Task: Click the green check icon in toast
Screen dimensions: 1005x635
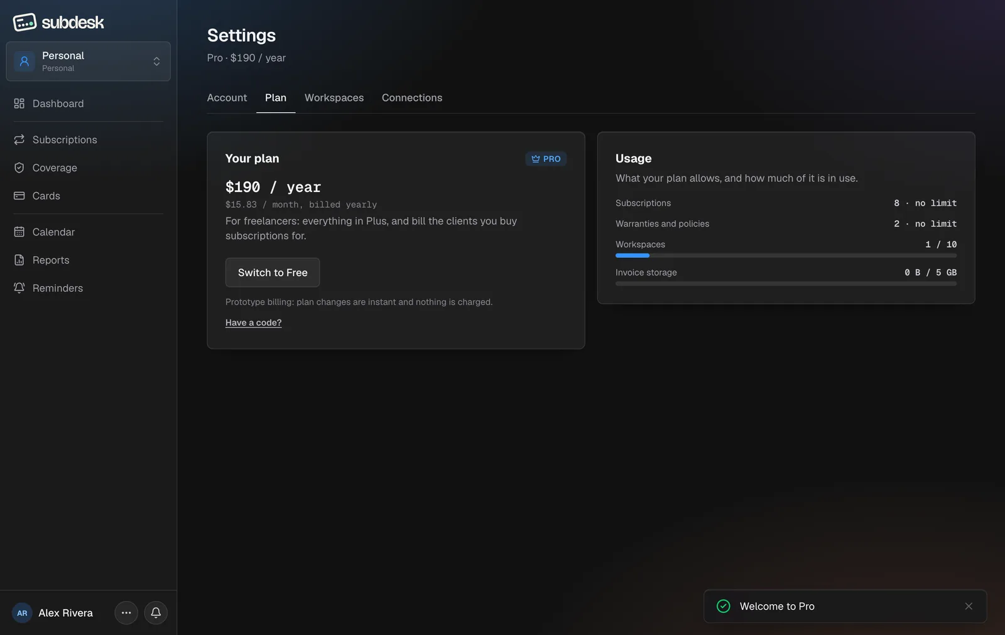Action: pos(724,606)
